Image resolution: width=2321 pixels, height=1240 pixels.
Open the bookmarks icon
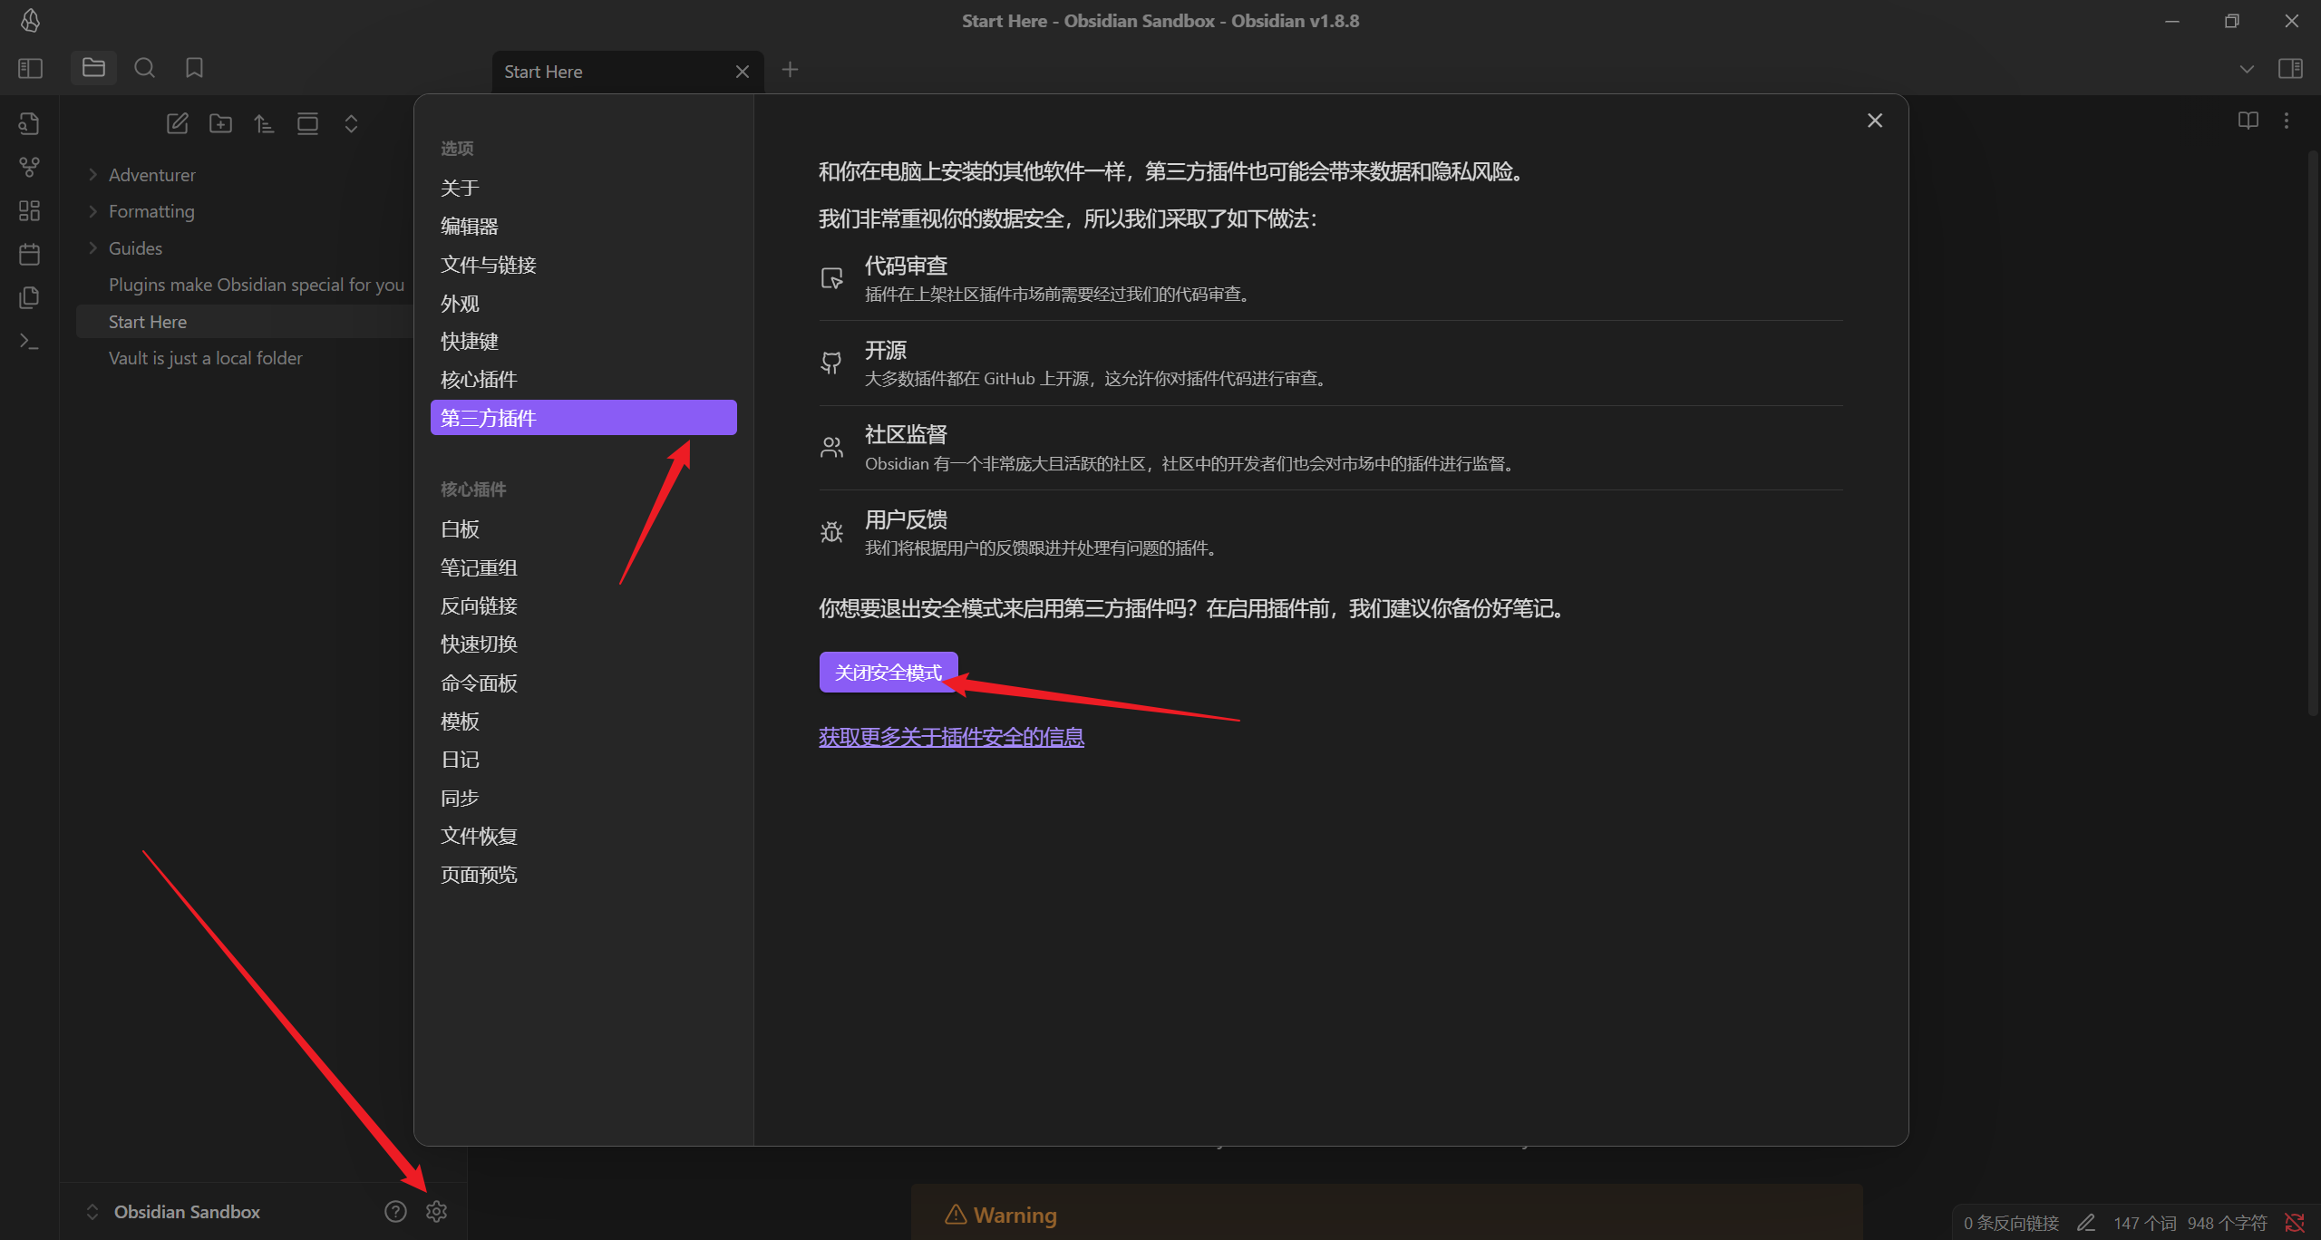pyautogui.click(x=194, y=68)
